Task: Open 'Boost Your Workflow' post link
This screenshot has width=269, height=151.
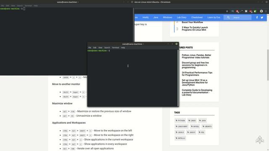Action: pyautogui.click(x=193, y=22)
